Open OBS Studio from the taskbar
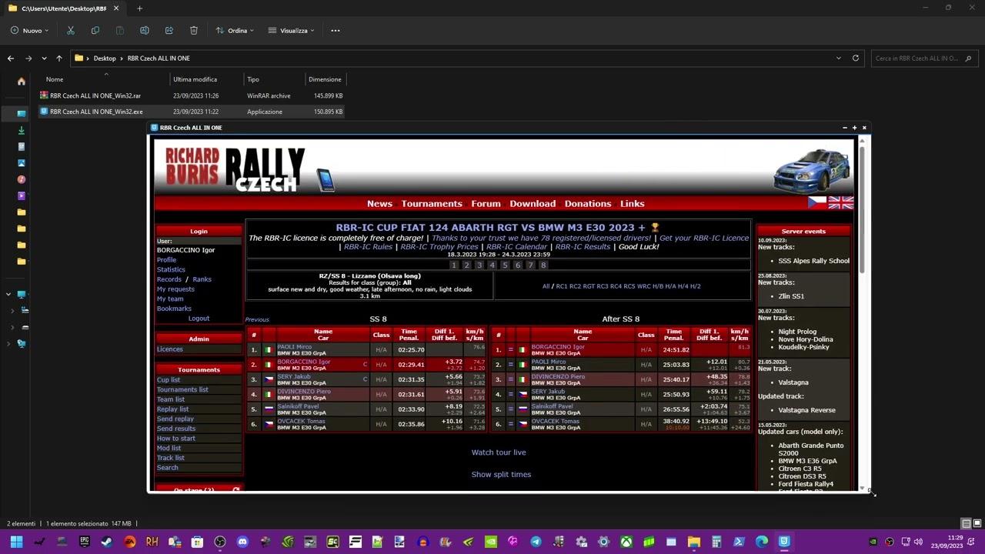 coord(220,542)
